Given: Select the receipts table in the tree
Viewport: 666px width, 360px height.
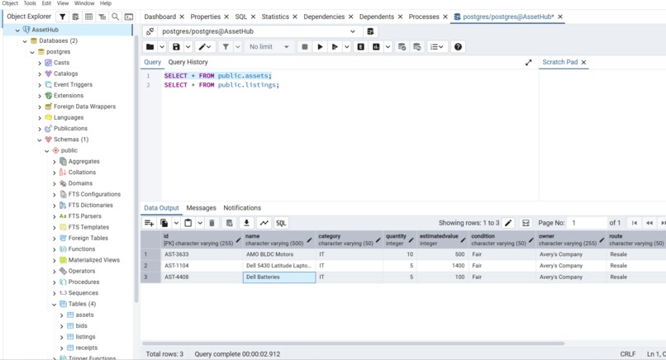Looking at the screenshot, I should [86, 348].
